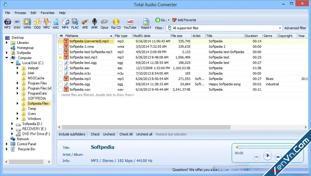The image size is (311, 176).
Task: Collapse the Computer tree node
Action: [x=7, y=58]
